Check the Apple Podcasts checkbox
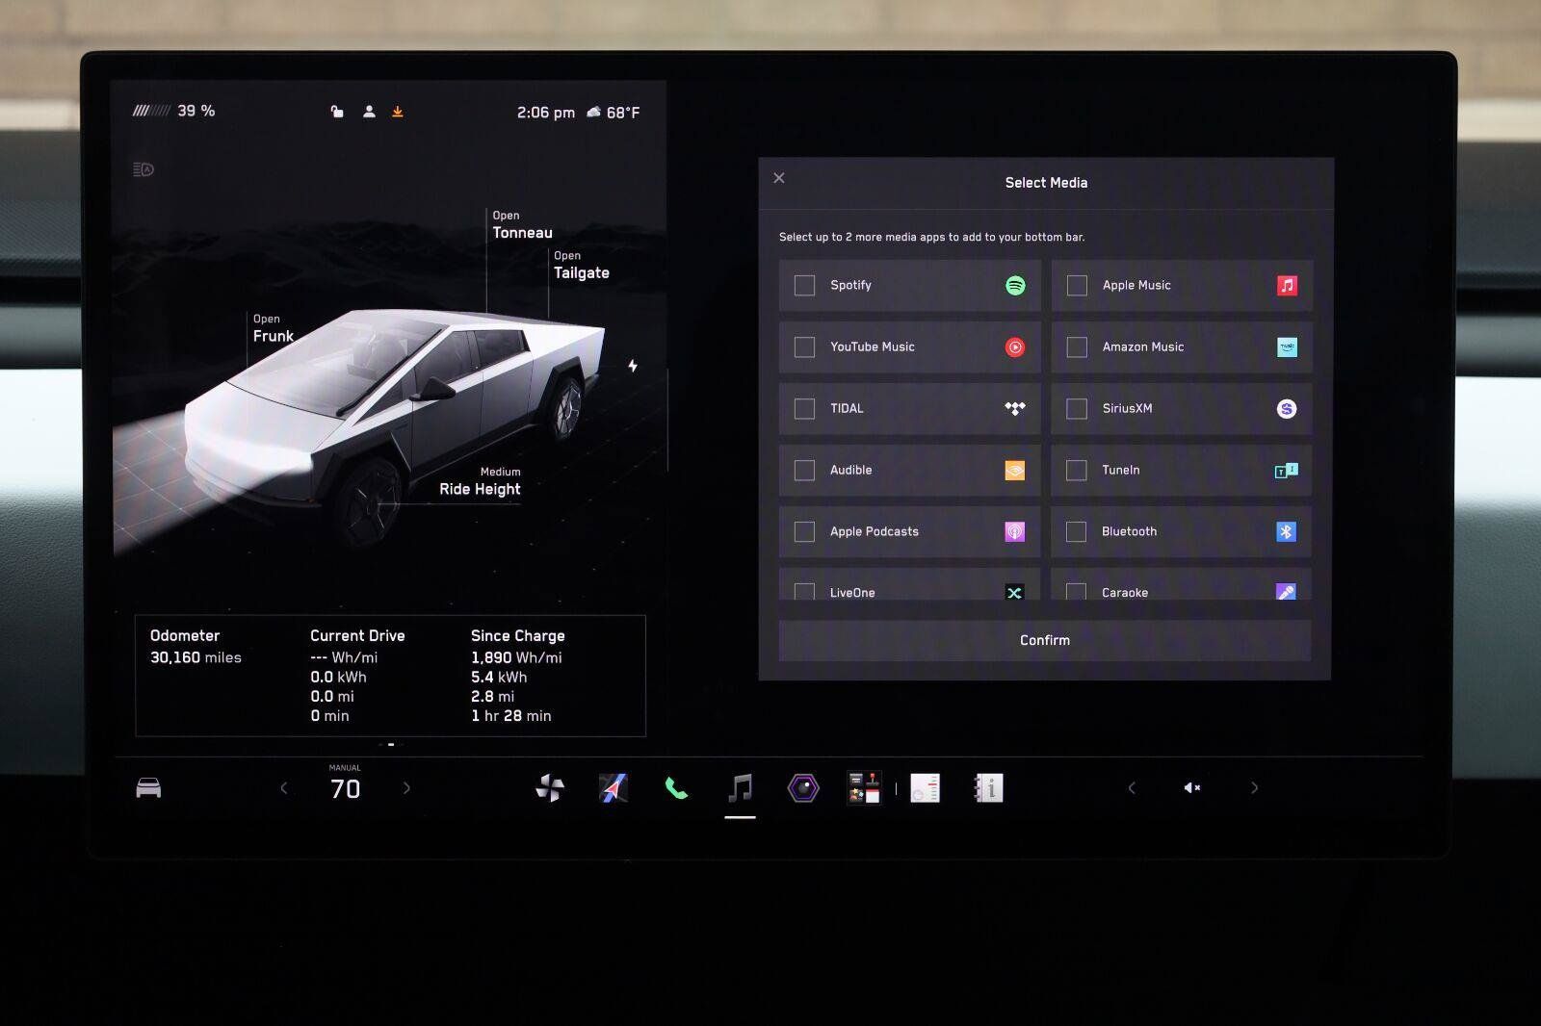The image size is (1541, 1026). click(804, 532)
